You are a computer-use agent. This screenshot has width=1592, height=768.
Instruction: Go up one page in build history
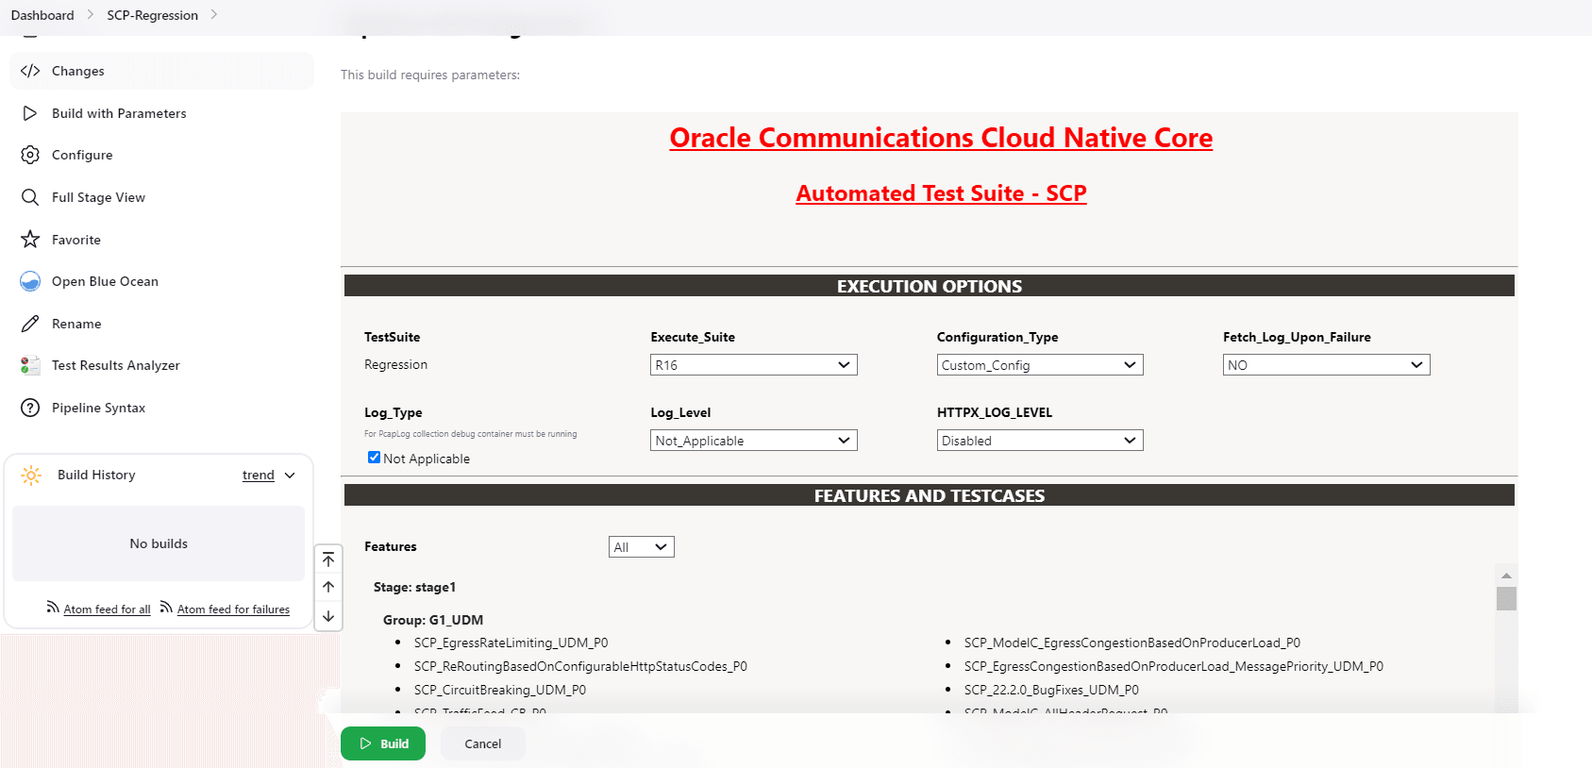coord(328,587)
